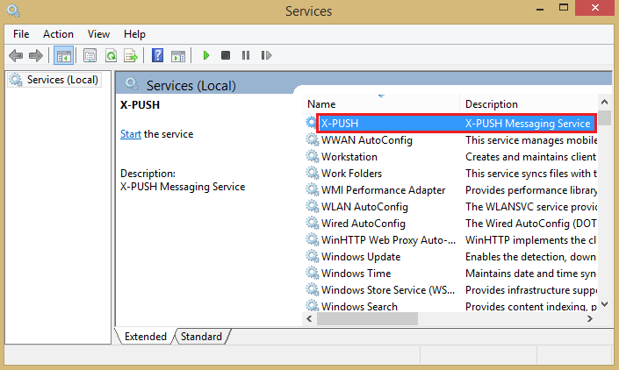Click the gear icon beside WinHTTP Web Proxy

pyautogui.click(x=313, y=239)
